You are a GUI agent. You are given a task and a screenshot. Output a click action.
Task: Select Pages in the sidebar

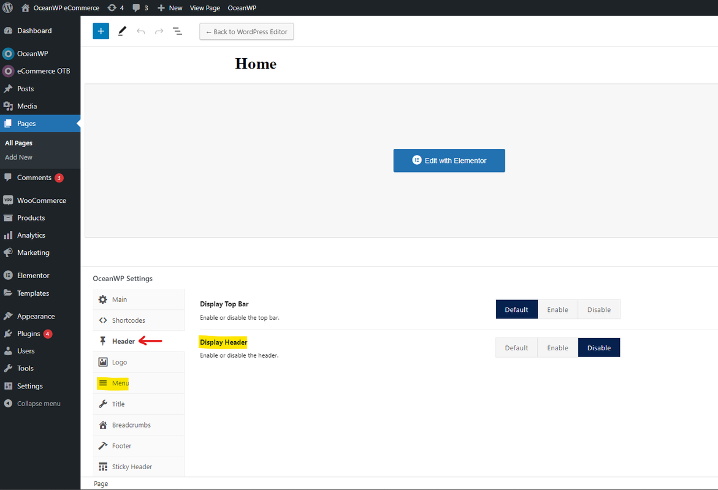click(x=40, y=124)
